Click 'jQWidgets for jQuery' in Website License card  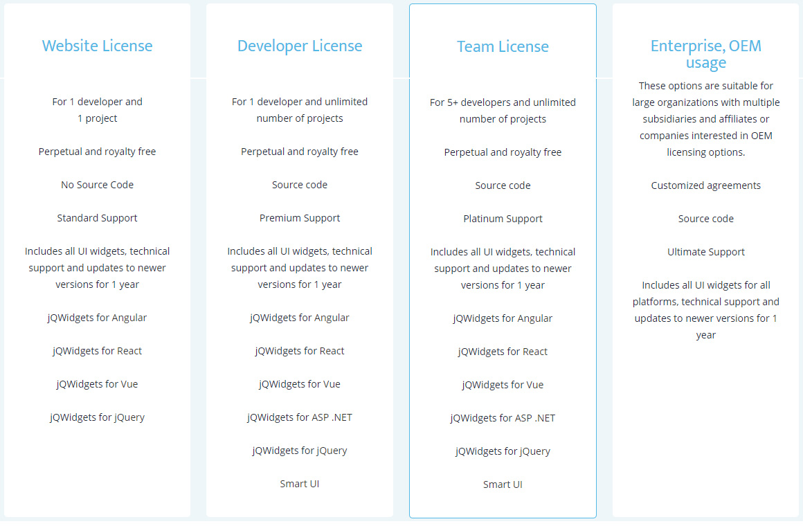98,418
